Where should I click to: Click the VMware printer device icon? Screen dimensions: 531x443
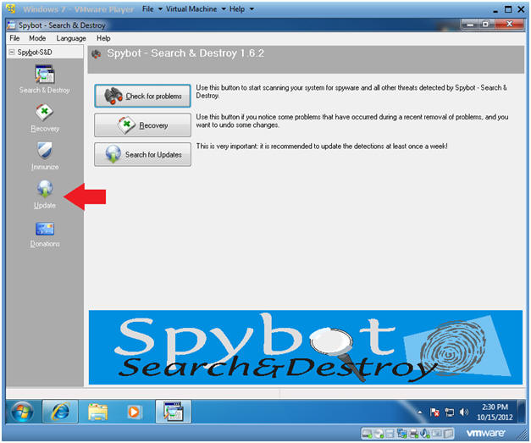click(x=414, y=433)
